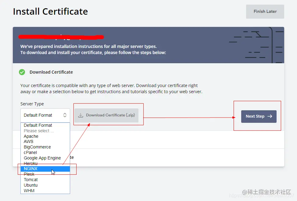Pick Plesk from the dropdown list
The width and height of the screenshot is (297, 201).
[45, 174]
